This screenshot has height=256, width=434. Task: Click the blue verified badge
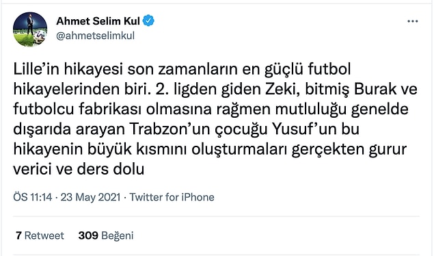point(148,21)
